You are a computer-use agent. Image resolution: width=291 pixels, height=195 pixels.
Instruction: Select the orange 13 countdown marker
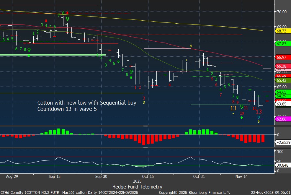click(233, 108)
